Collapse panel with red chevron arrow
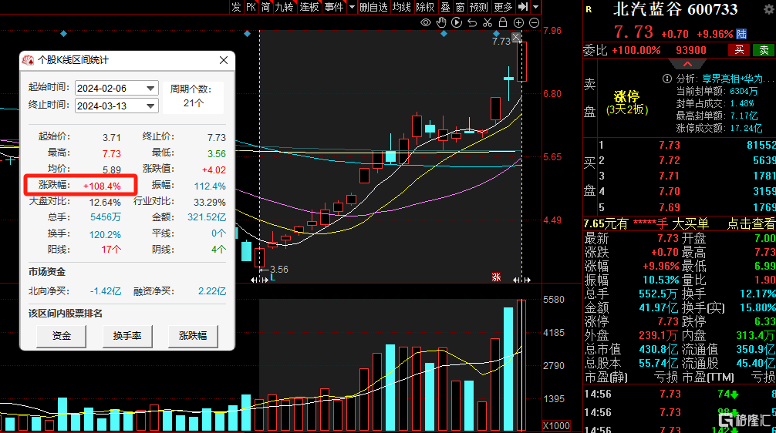Screen dimensions: 776x433 (687, 64)
